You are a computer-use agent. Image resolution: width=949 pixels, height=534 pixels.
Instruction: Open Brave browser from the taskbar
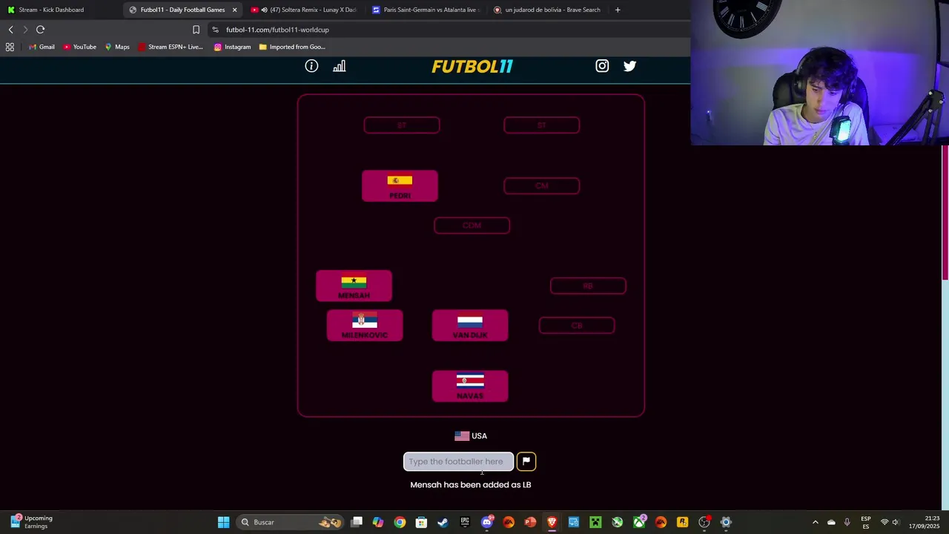pyautogui.click(x=552, y=522)
